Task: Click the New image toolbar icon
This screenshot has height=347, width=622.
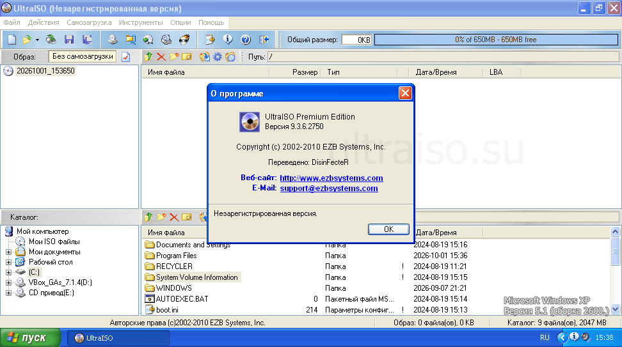Action: pyautogui.click(x=12, y=40)
